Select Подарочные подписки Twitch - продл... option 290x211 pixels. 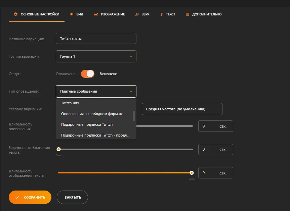(x=96, y=135)
